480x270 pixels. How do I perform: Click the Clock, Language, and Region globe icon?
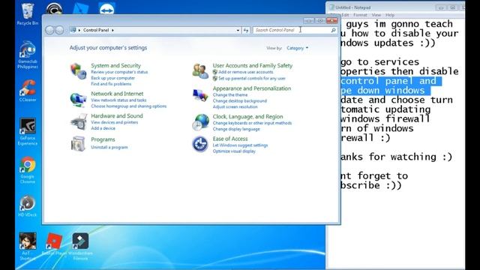[200, 121]
